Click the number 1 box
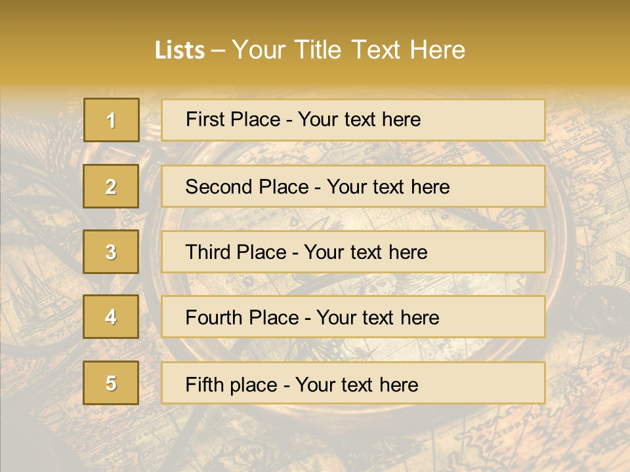 (x=111, y=120)
